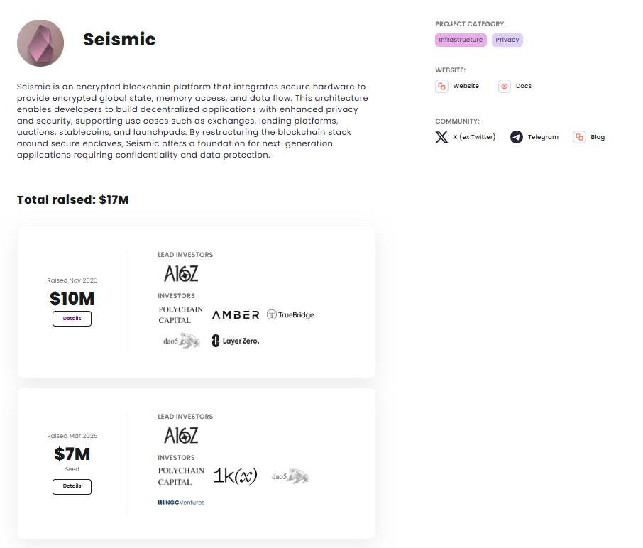Click a16z logo in Mar 2025 round
This screenshot has width=643, height=548.
tap(181, 435)
